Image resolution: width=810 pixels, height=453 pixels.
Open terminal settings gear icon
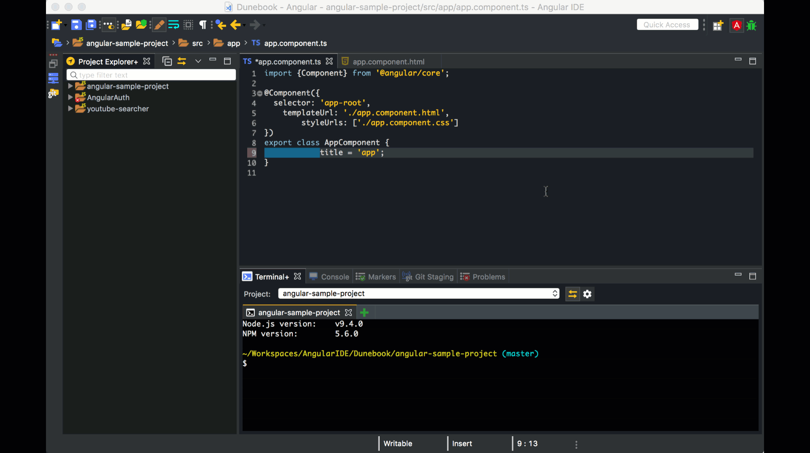[x=587, y=294]
